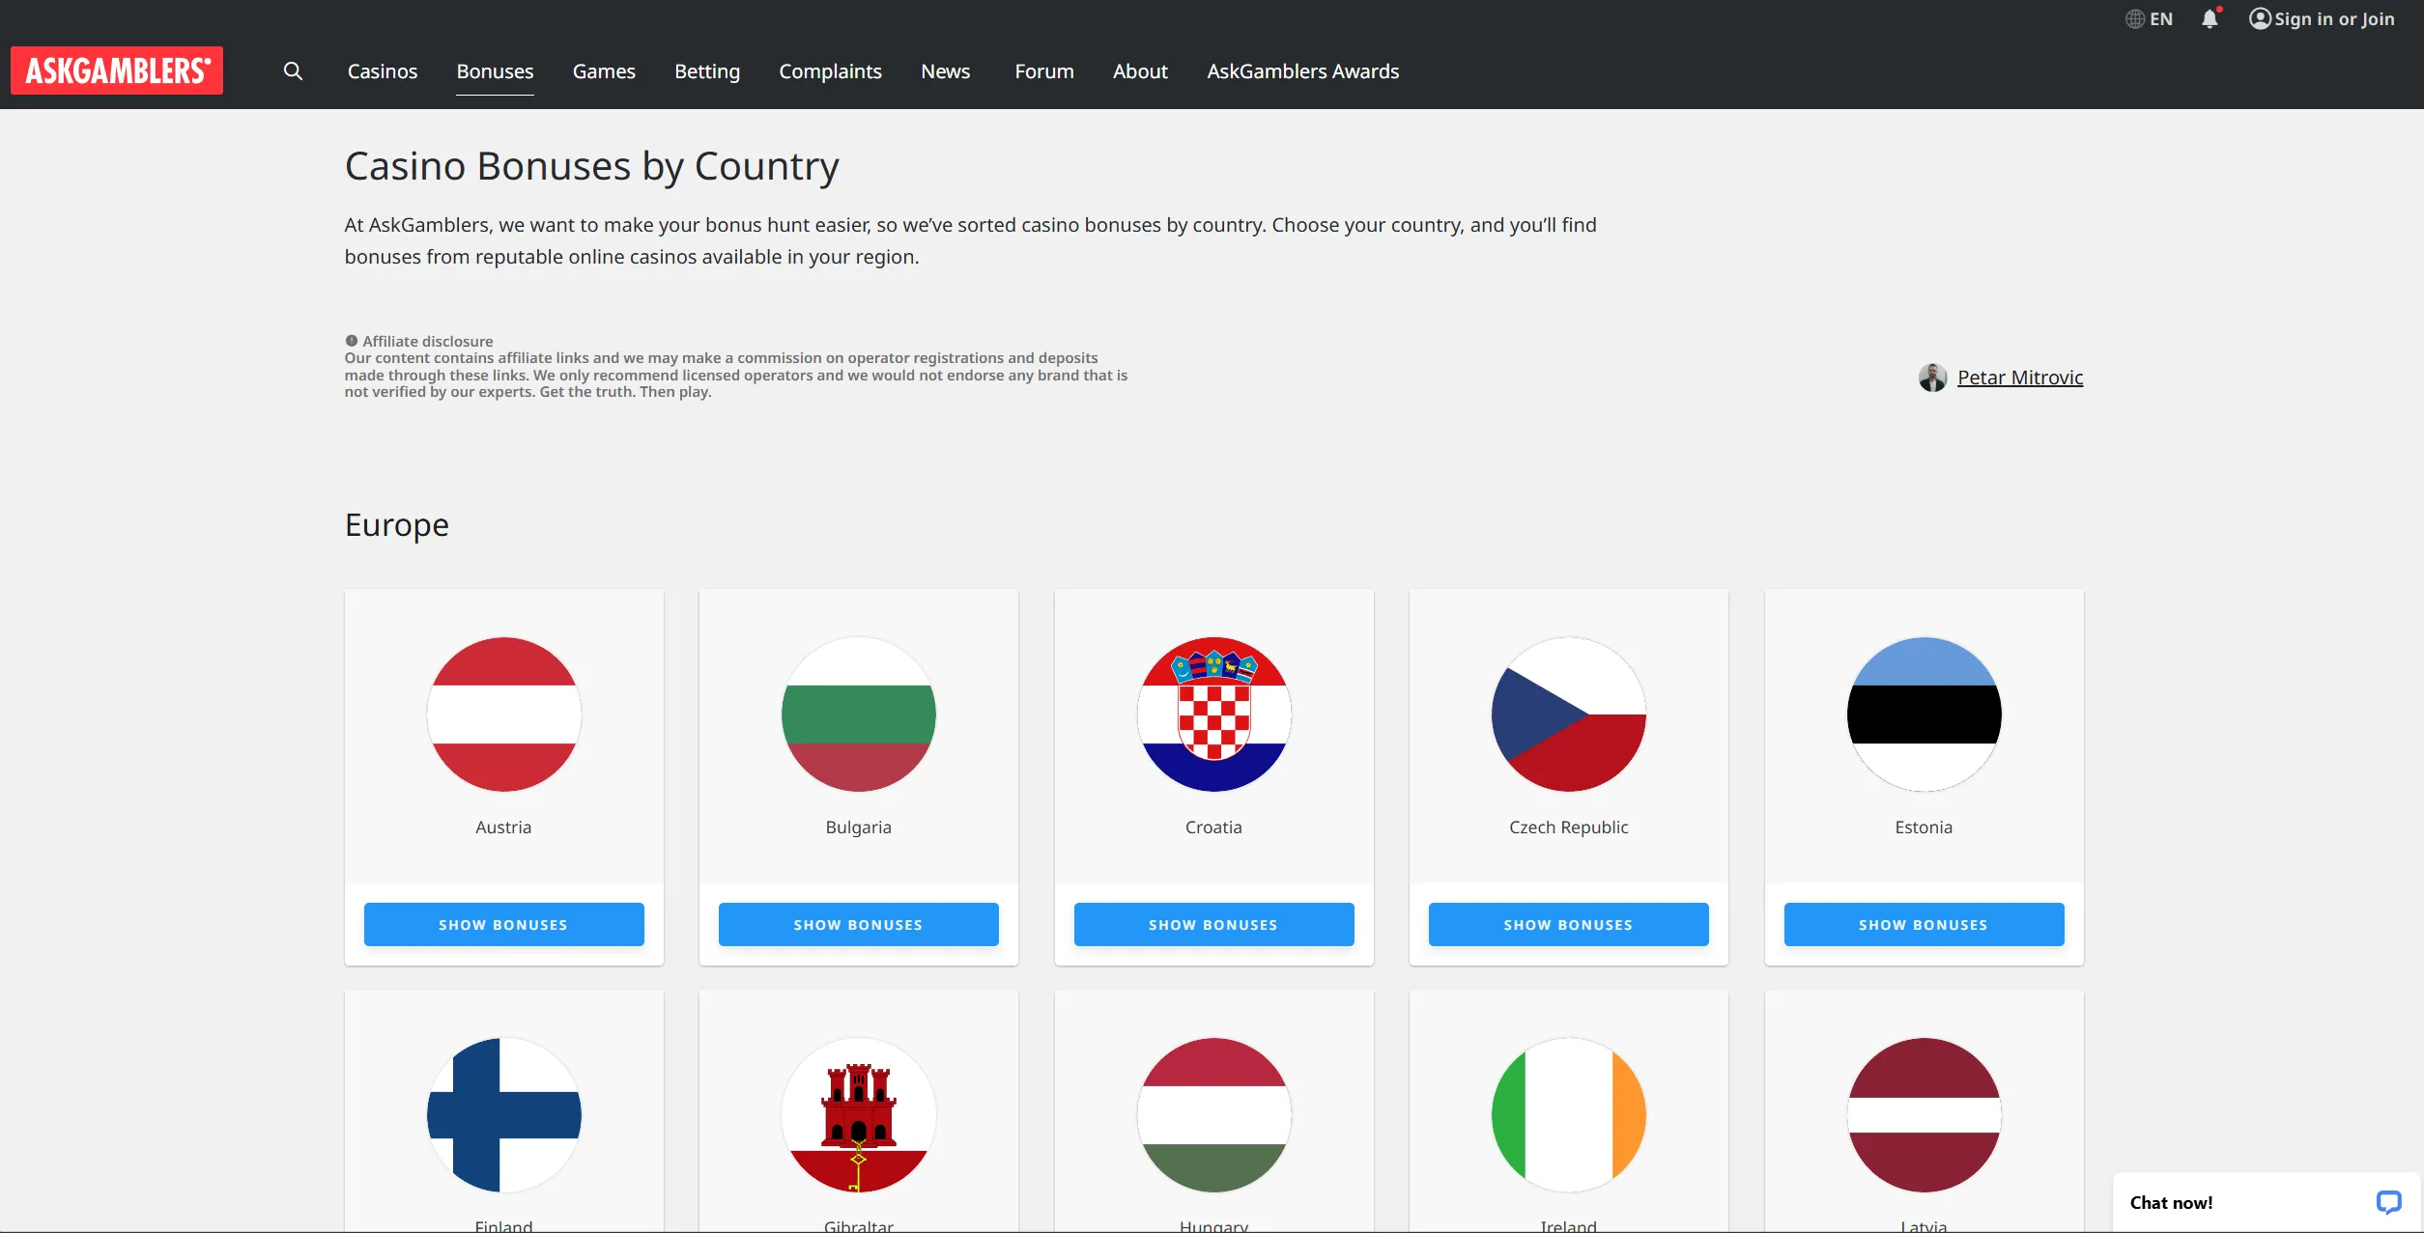Open AskGamblers Awards page

[1302, 70]
